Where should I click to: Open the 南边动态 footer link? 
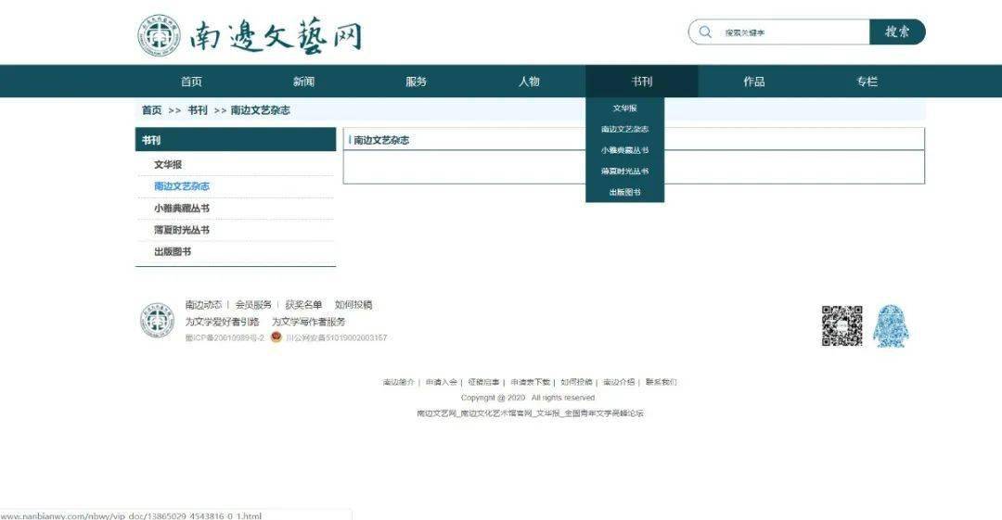coord(203,304)
